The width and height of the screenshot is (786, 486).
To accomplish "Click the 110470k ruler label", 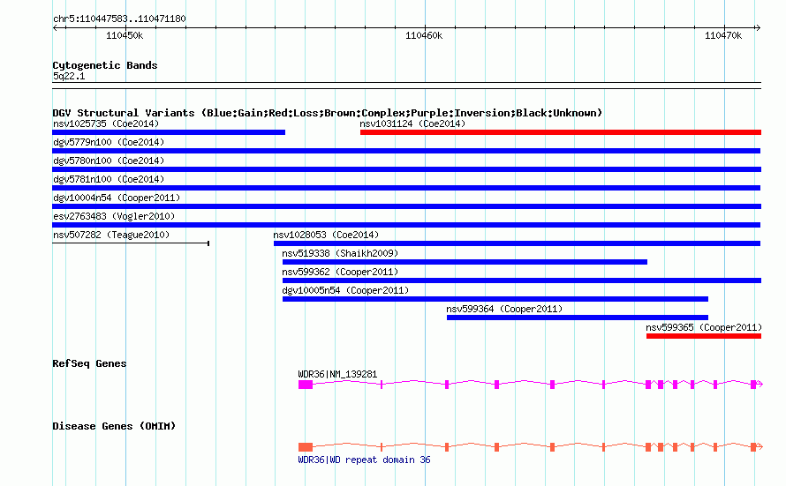I will click(722, 35).
